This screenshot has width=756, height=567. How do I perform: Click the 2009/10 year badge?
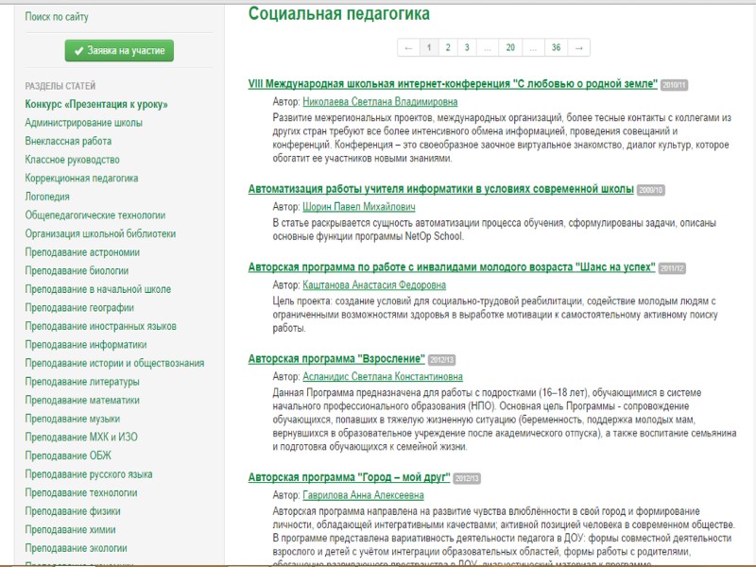click(x=650, y=190)
